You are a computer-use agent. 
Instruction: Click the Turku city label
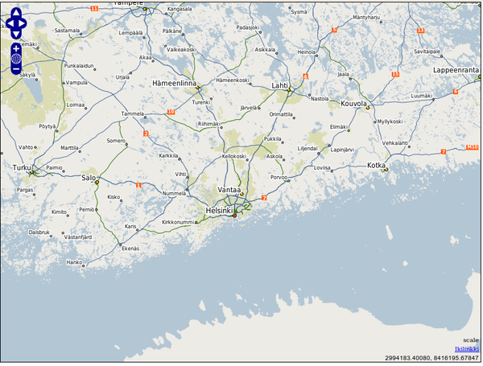pos(21,167)
